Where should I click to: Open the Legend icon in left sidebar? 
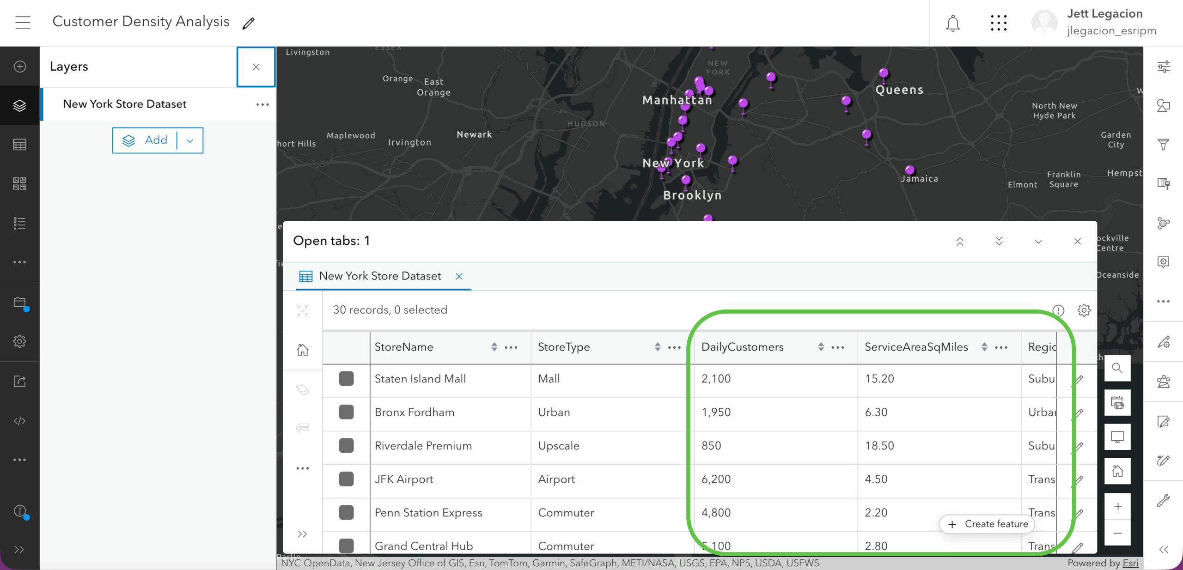[19, 224]
